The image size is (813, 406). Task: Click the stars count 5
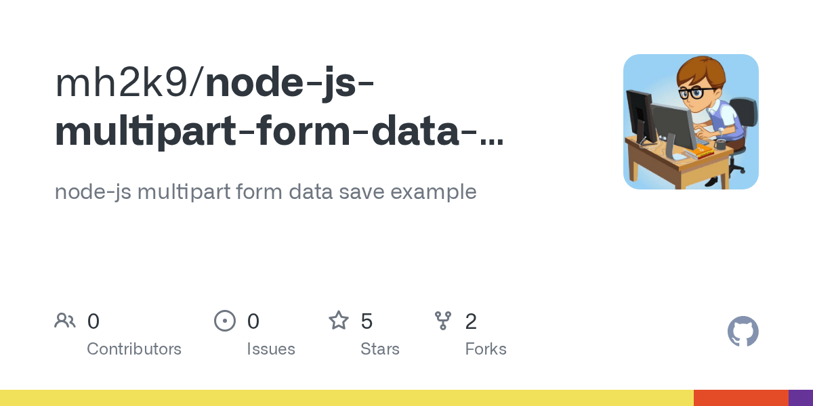tap(367, 321)
